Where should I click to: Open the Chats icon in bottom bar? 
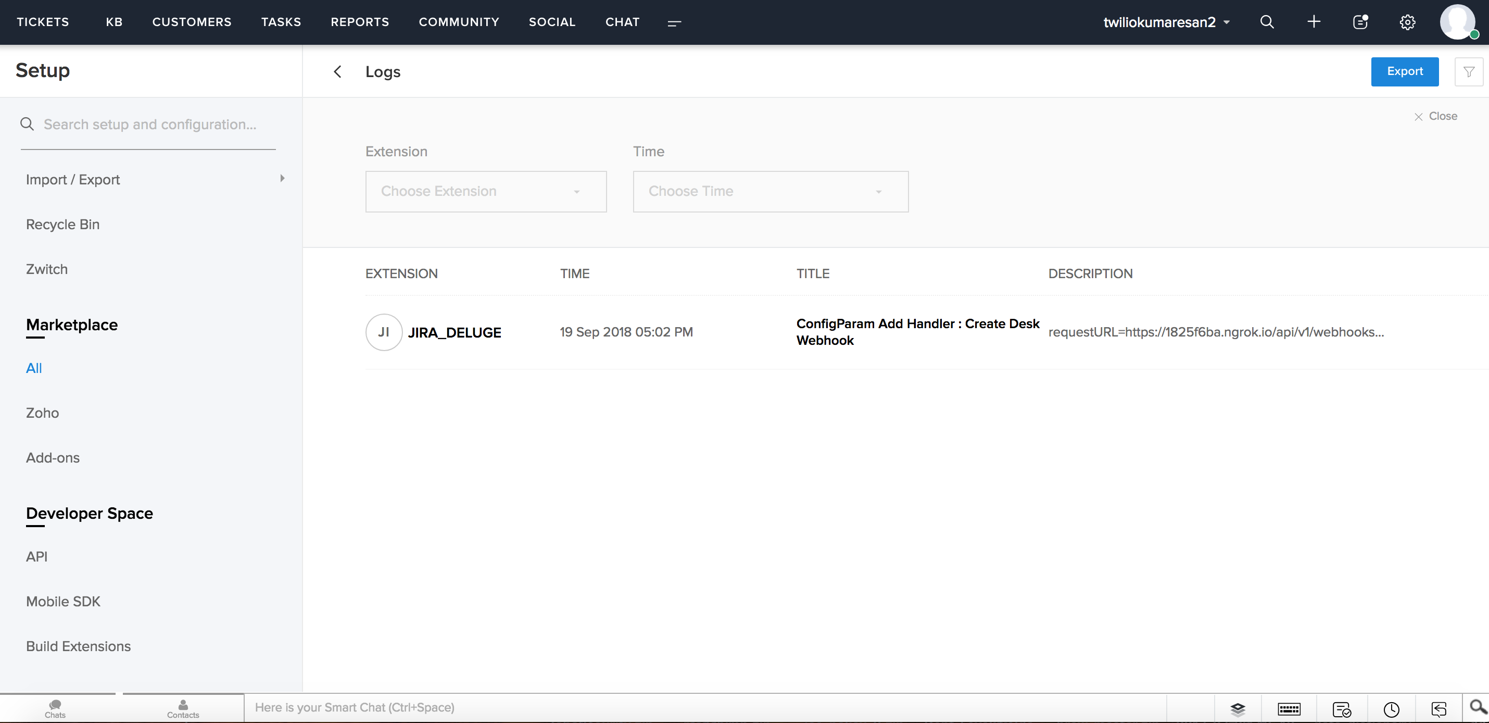coord(56,708)
